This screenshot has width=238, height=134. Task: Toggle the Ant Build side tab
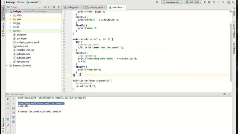click(x=234, y=49)
